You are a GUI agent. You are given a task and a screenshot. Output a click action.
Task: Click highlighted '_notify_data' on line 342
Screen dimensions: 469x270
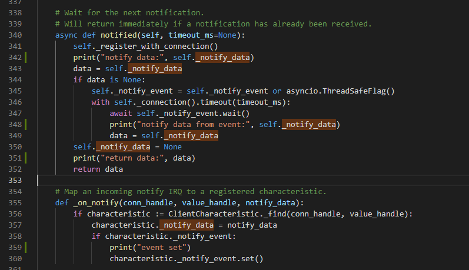[x=222, y=58]
